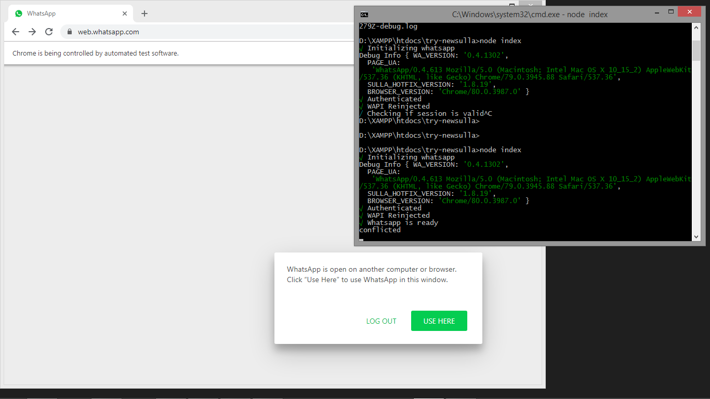
Task: Click the scrollbar down arrow in cmd window
Action: (x=696, y=236)
